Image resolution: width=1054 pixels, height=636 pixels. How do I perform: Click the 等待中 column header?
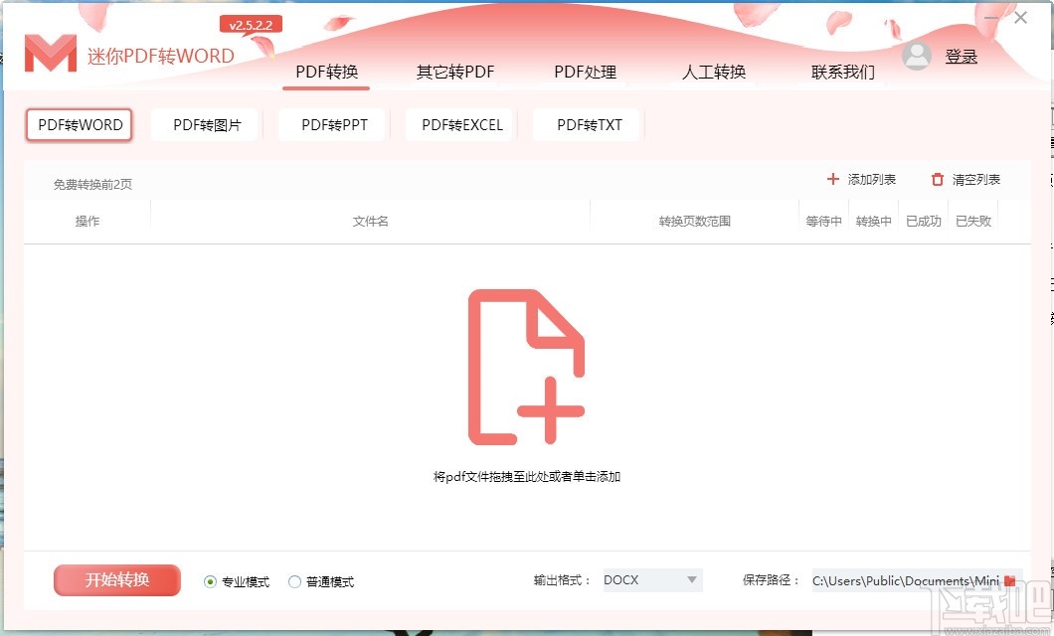pyautogui.click(x=823, y=221)
